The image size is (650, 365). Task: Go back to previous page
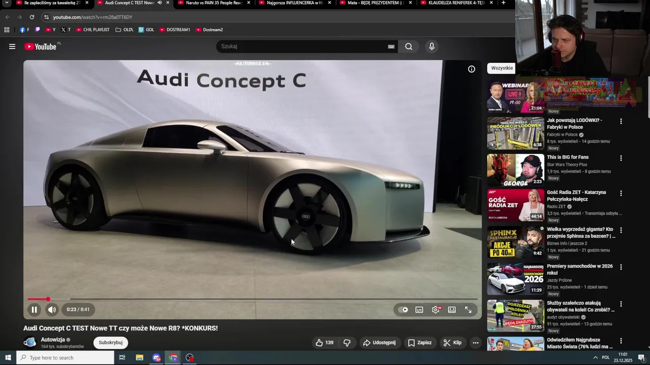pos(7,17)
